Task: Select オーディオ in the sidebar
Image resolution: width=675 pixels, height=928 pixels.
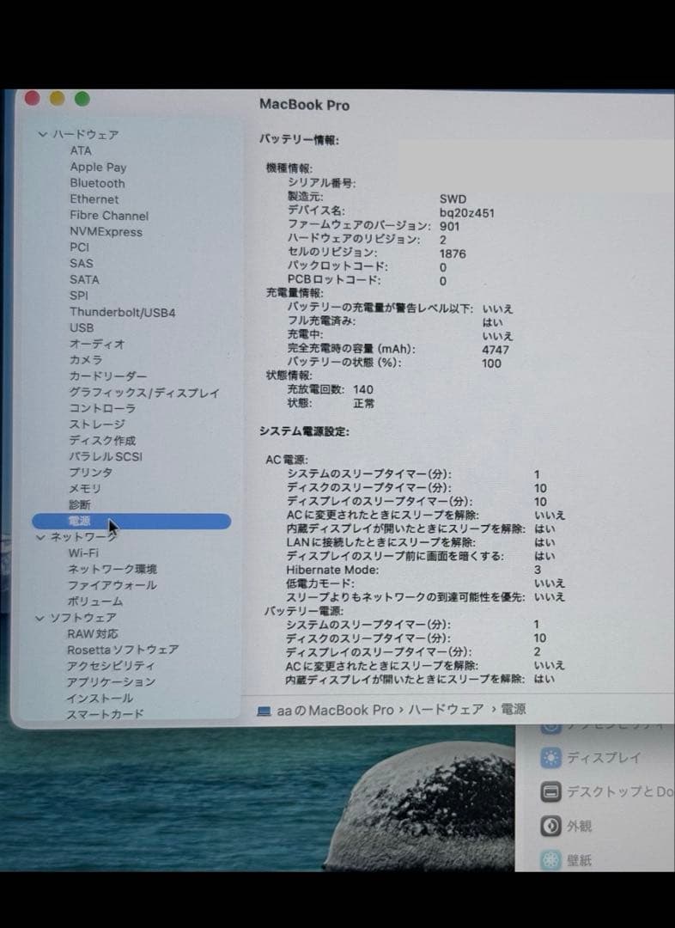Action: (x=97, y=344)
